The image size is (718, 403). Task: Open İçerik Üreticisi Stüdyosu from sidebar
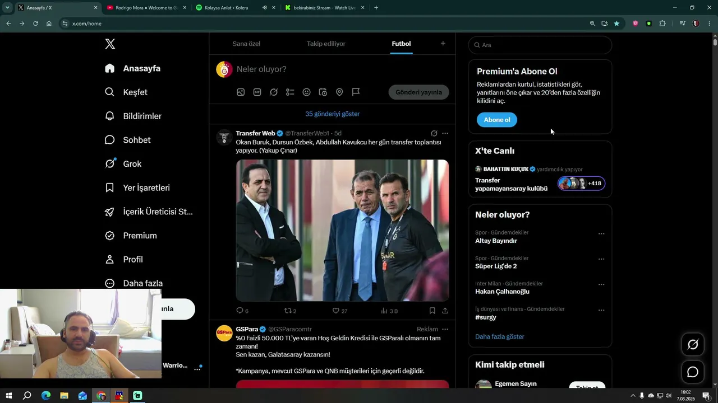[149, 212]
